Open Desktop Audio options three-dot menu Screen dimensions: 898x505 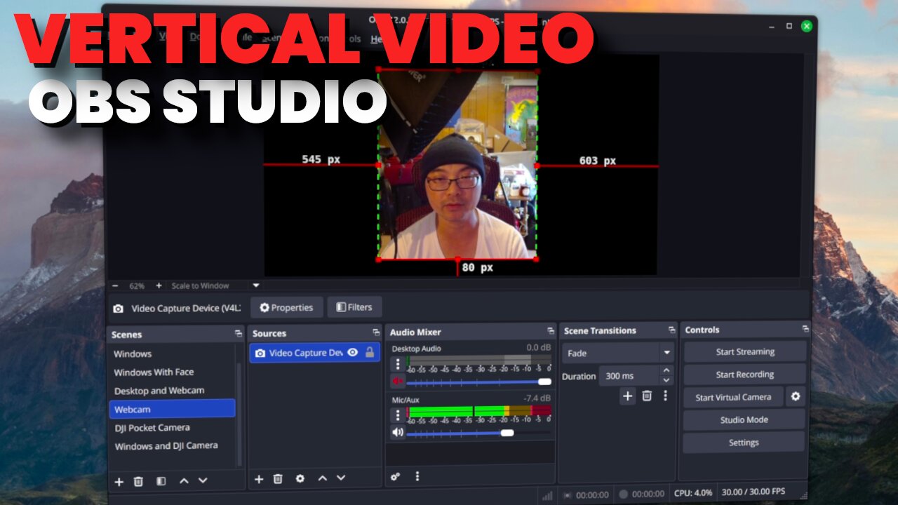point(398,364)
